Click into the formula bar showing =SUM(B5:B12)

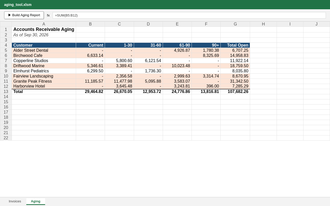(189, 15)
